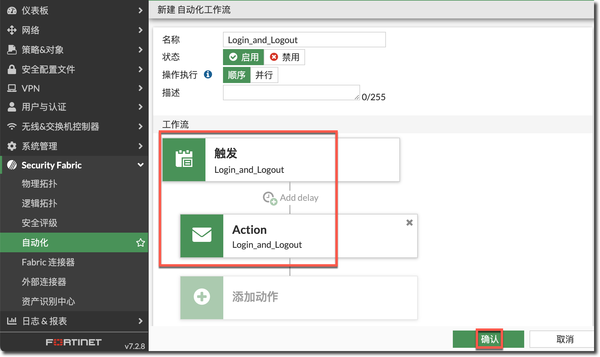Collapse the Security Fabric menu
Viewport: 600px width, 357px height.
tap(140, 165)
